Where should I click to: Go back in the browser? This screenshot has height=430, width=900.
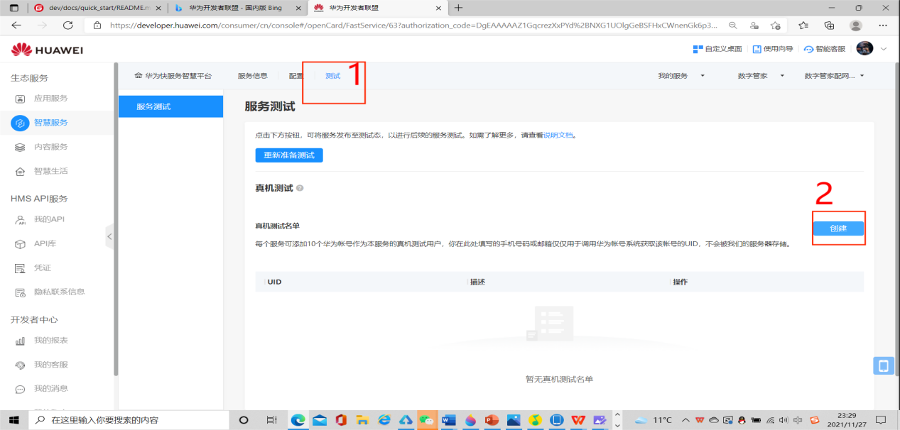16,25
